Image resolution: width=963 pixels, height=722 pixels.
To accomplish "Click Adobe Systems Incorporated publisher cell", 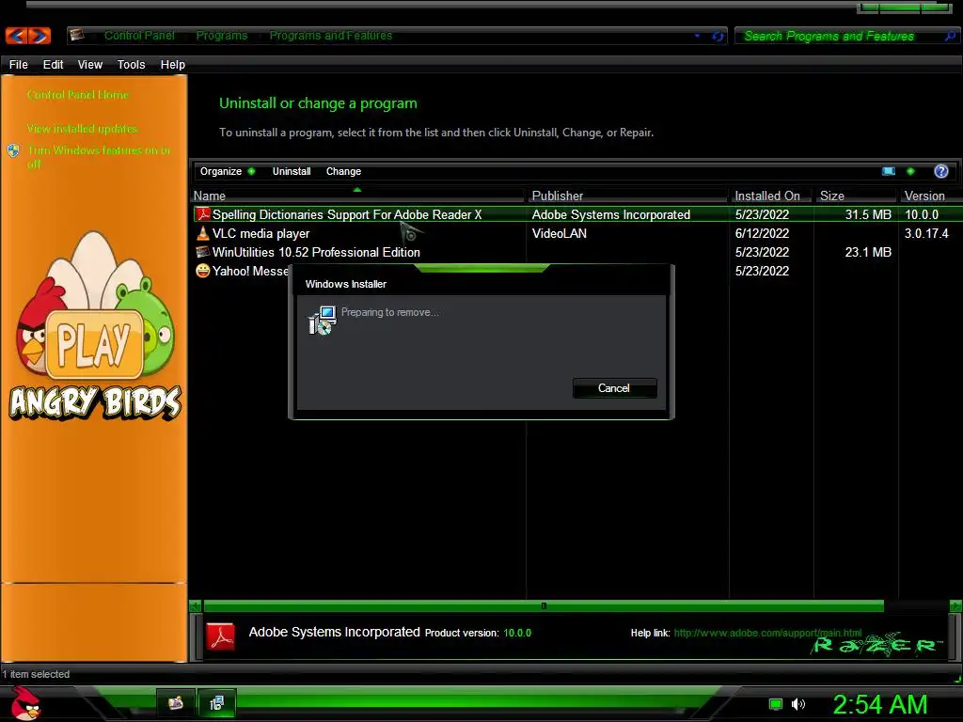I will click(x=611, y=214).
